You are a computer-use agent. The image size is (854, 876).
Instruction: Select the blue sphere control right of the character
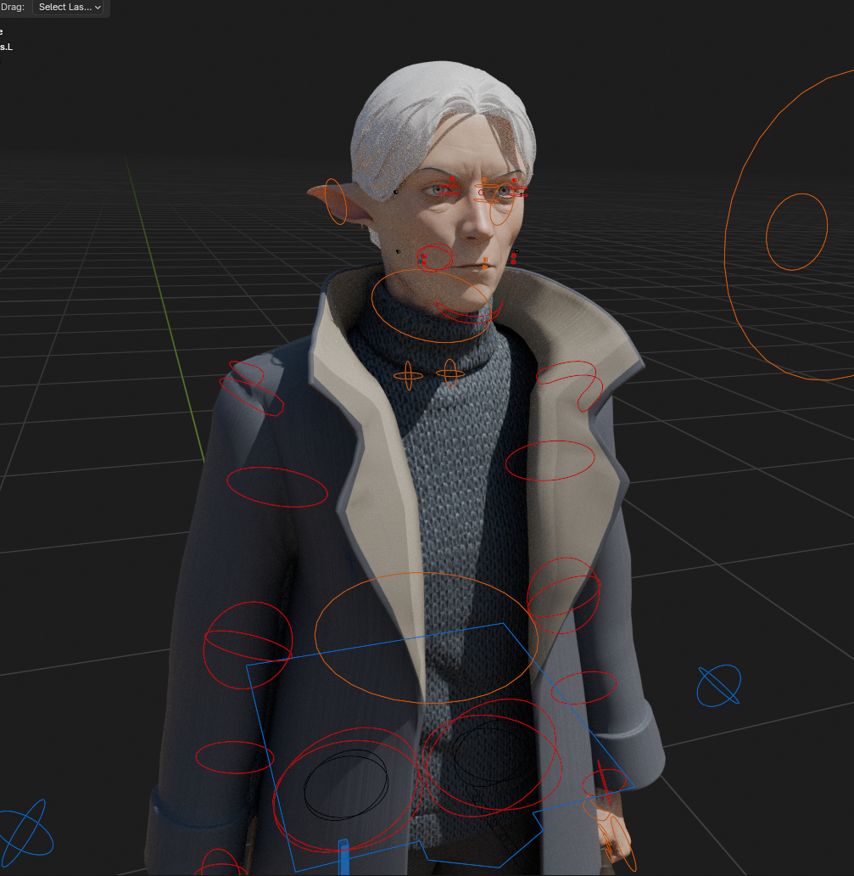[719, 686]
